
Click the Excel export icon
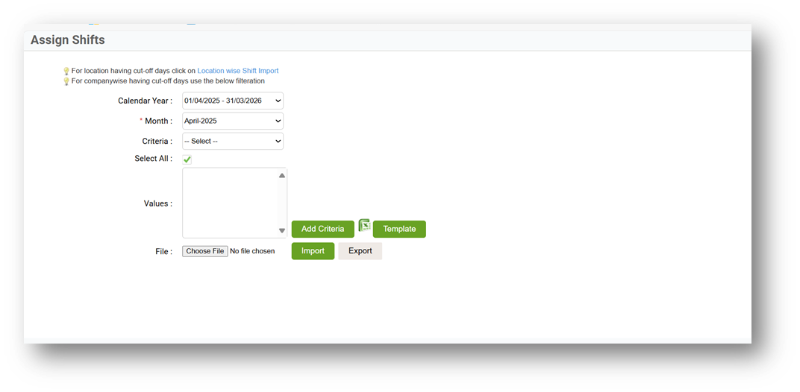point(364,225)
